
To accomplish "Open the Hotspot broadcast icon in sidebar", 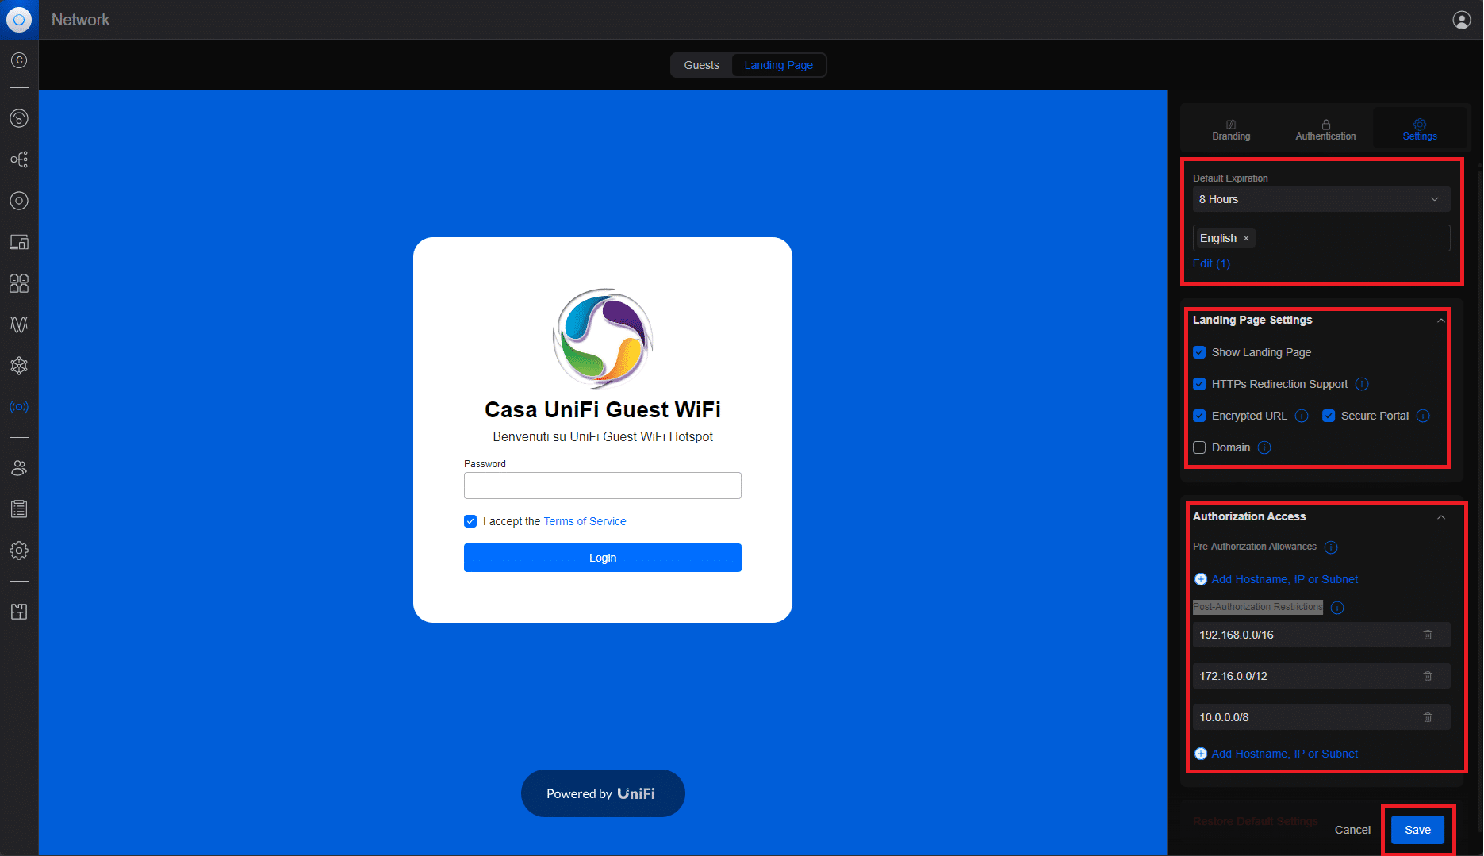I will tap(19, 407).
